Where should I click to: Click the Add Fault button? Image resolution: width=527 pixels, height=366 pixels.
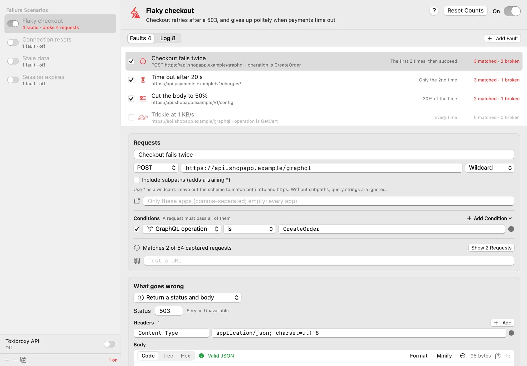point(502,39)
